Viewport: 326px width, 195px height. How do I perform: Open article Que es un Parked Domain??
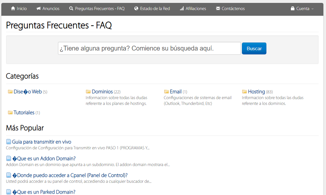[x=44, y=192]
